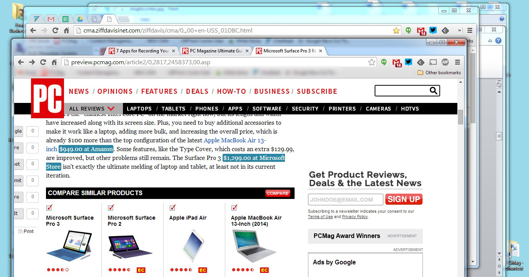Open the NEWS section
Image resolution: width=529 pixels, height=277 pixels.
tap(79, 91)
